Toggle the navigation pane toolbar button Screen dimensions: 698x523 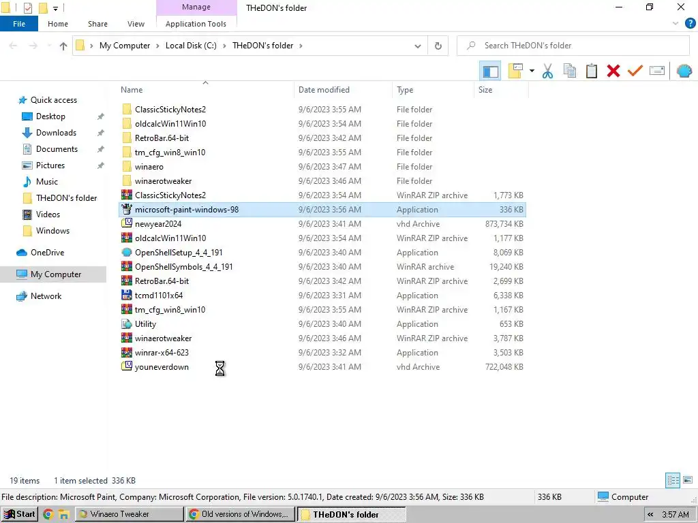(490, 71)
